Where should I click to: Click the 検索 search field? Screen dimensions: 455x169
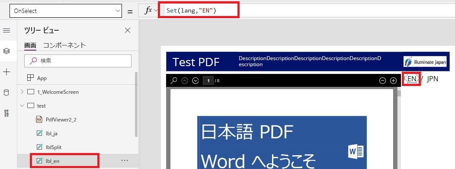click(x=78, y=61)
